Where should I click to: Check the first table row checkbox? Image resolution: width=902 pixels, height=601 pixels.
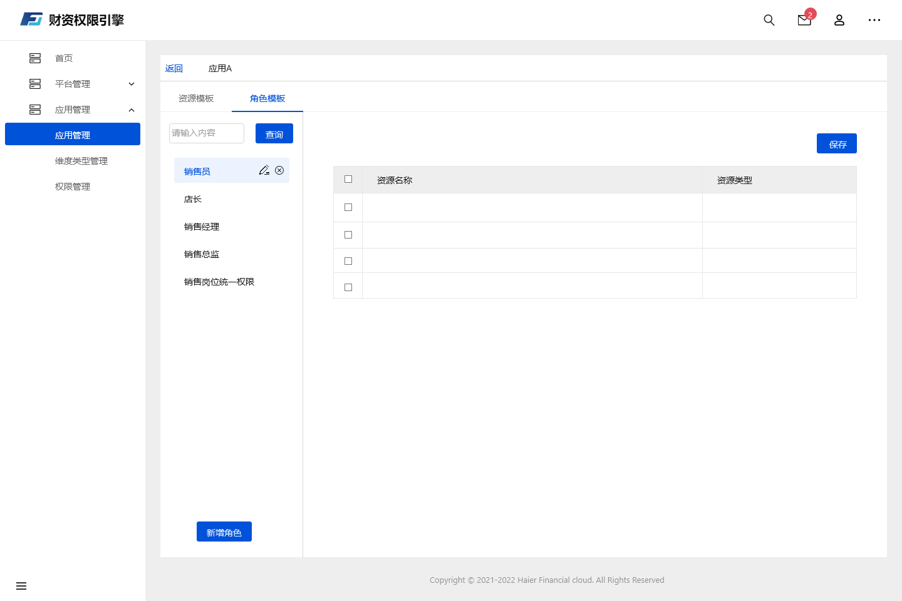[348, 207]
